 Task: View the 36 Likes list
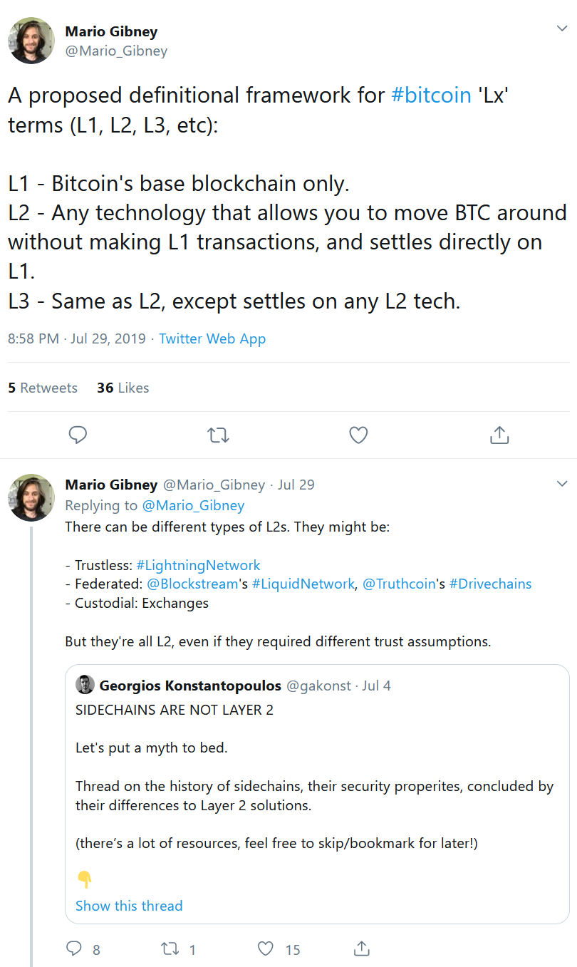(x=123, y=388)
